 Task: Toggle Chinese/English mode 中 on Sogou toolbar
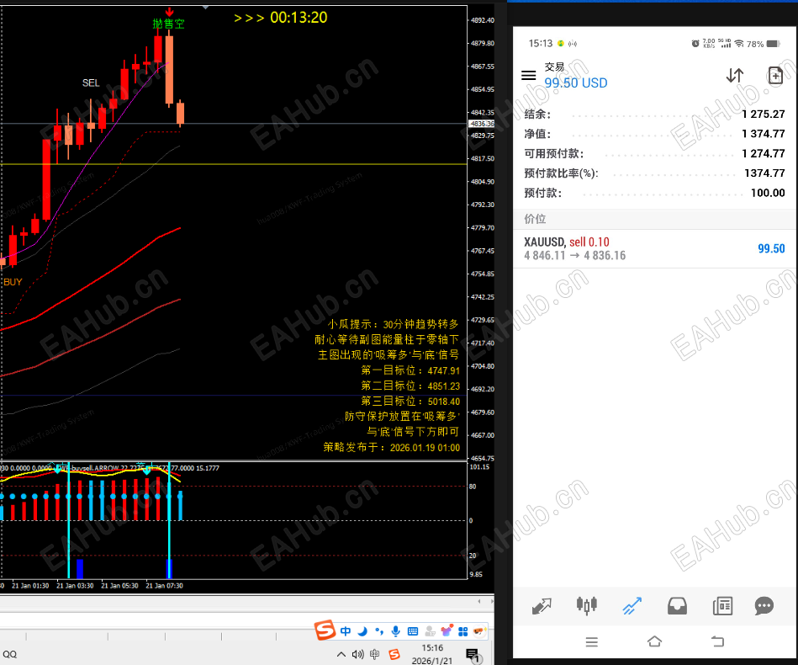346,631
